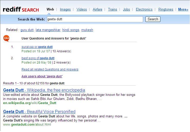Click 'Posted on 19 Jul '07' text

click(36, 51)
